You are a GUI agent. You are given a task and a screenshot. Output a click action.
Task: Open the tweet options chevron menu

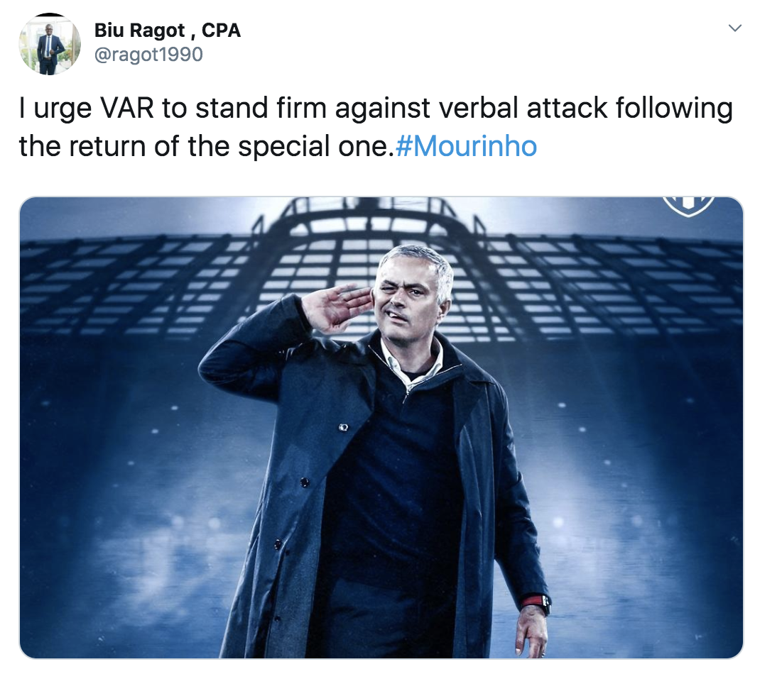[735, 28]
